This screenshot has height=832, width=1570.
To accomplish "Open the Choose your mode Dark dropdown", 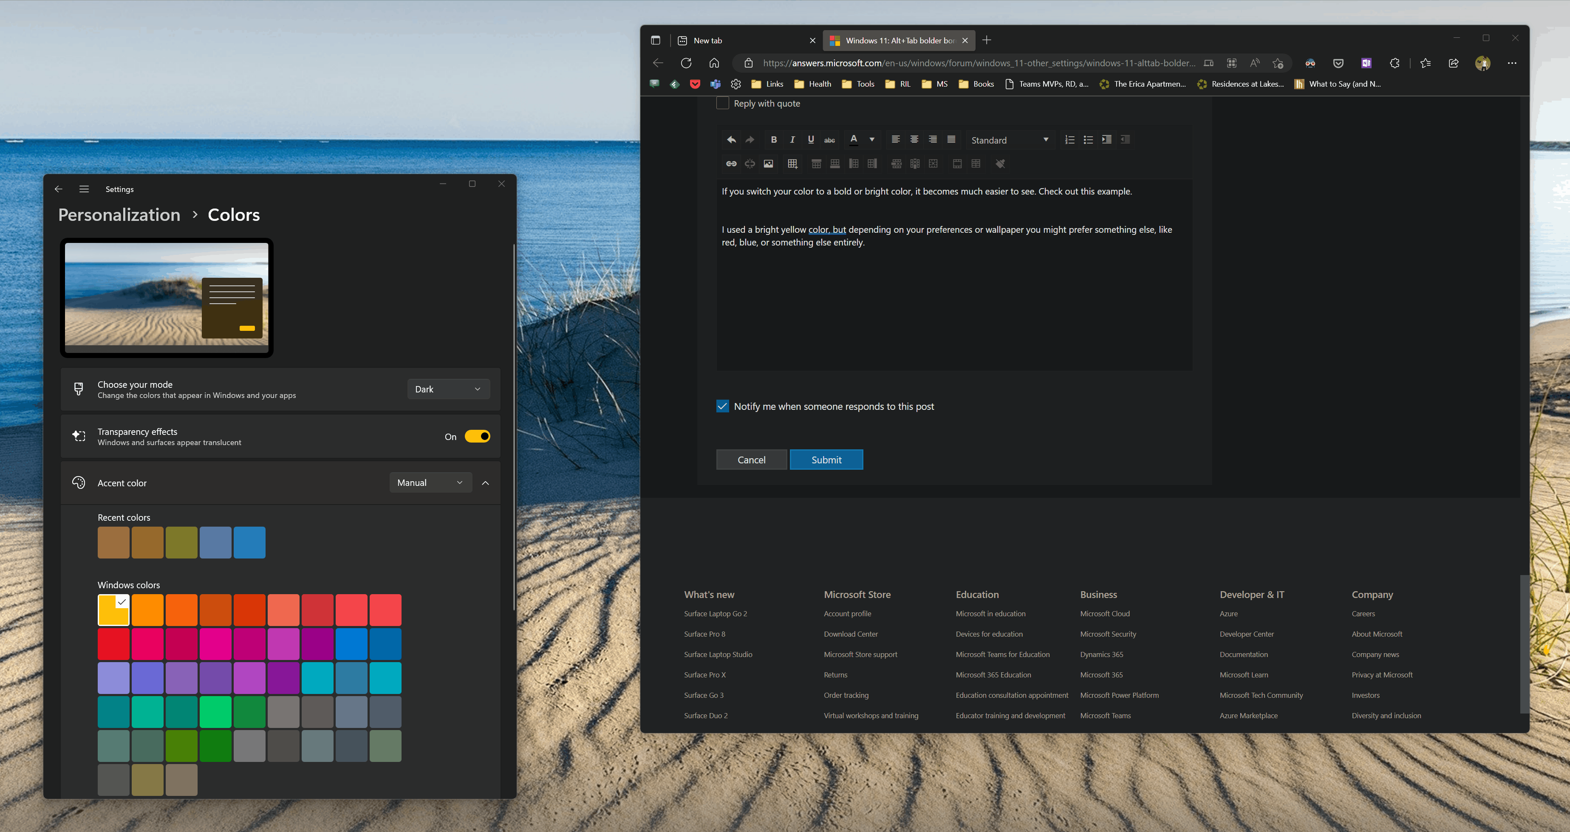I will (449, 389).
